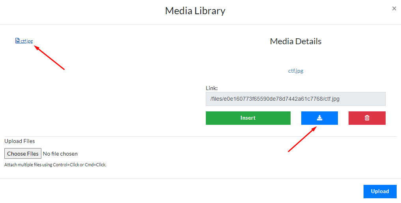The width and height of the screenshot is (401, 203).
Task: Focus the Link path text field
Action: click(x=295, y=99)
